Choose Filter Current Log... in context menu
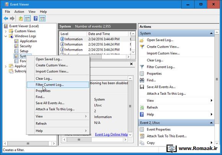 pos(58,85)
